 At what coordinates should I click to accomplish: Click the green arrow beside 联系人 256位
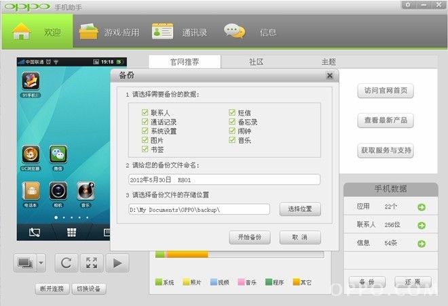click(x=422, y=225)
